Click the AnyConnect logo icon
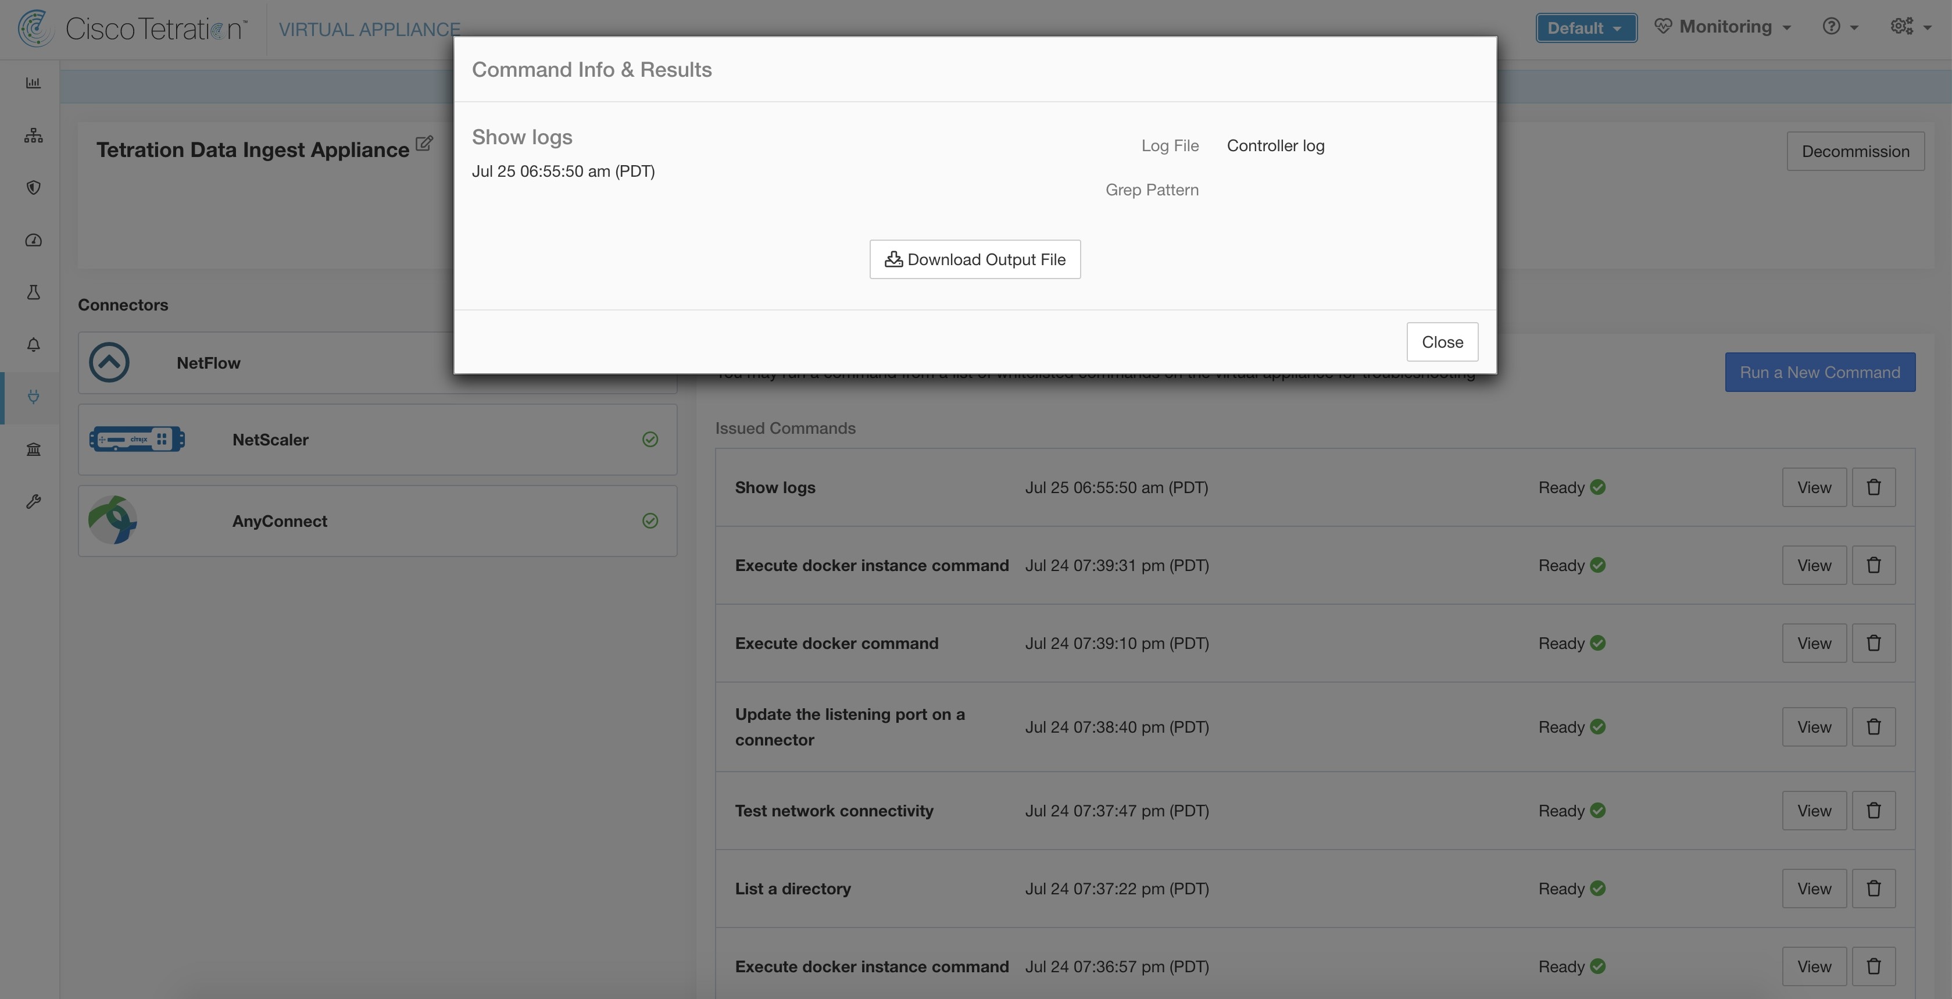This screenshot has height=999, width=1952. (x=112, y=520)
